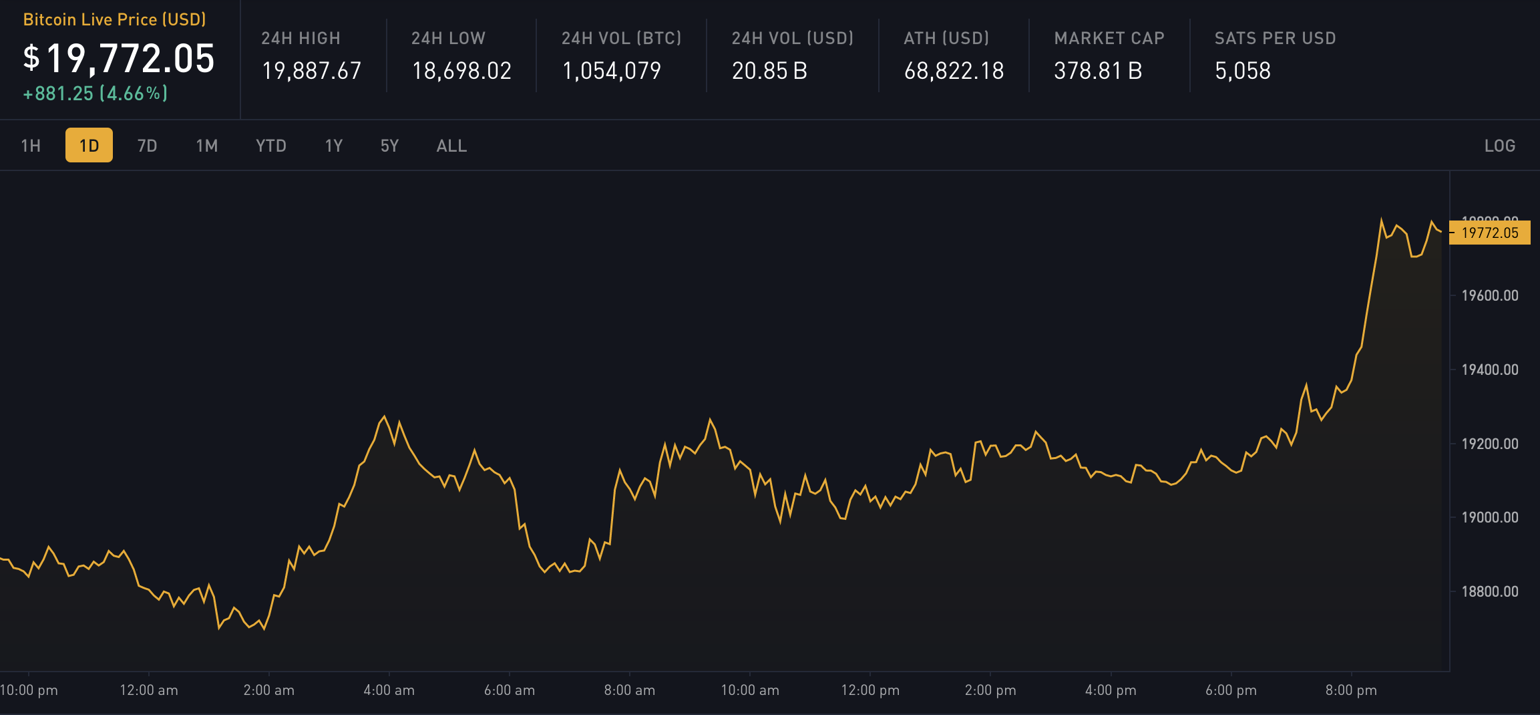
Task: Click the 10:00 pm time axis label
Action: pyautogui.click(x=29, y=690)
